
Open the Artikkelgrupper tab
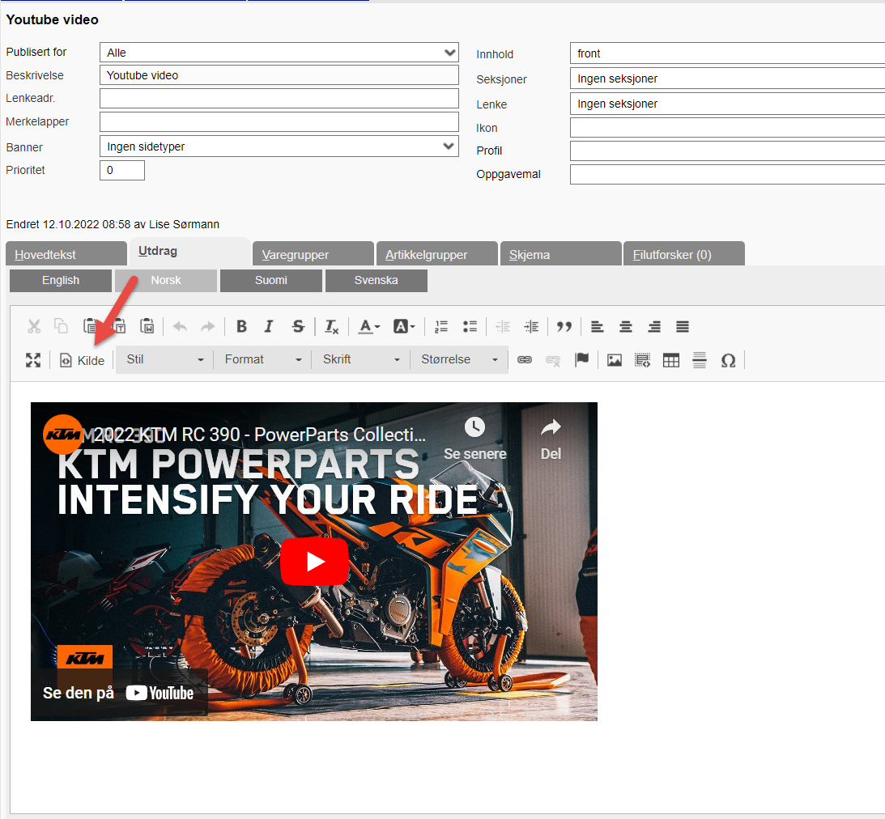[x=437, y=254]
